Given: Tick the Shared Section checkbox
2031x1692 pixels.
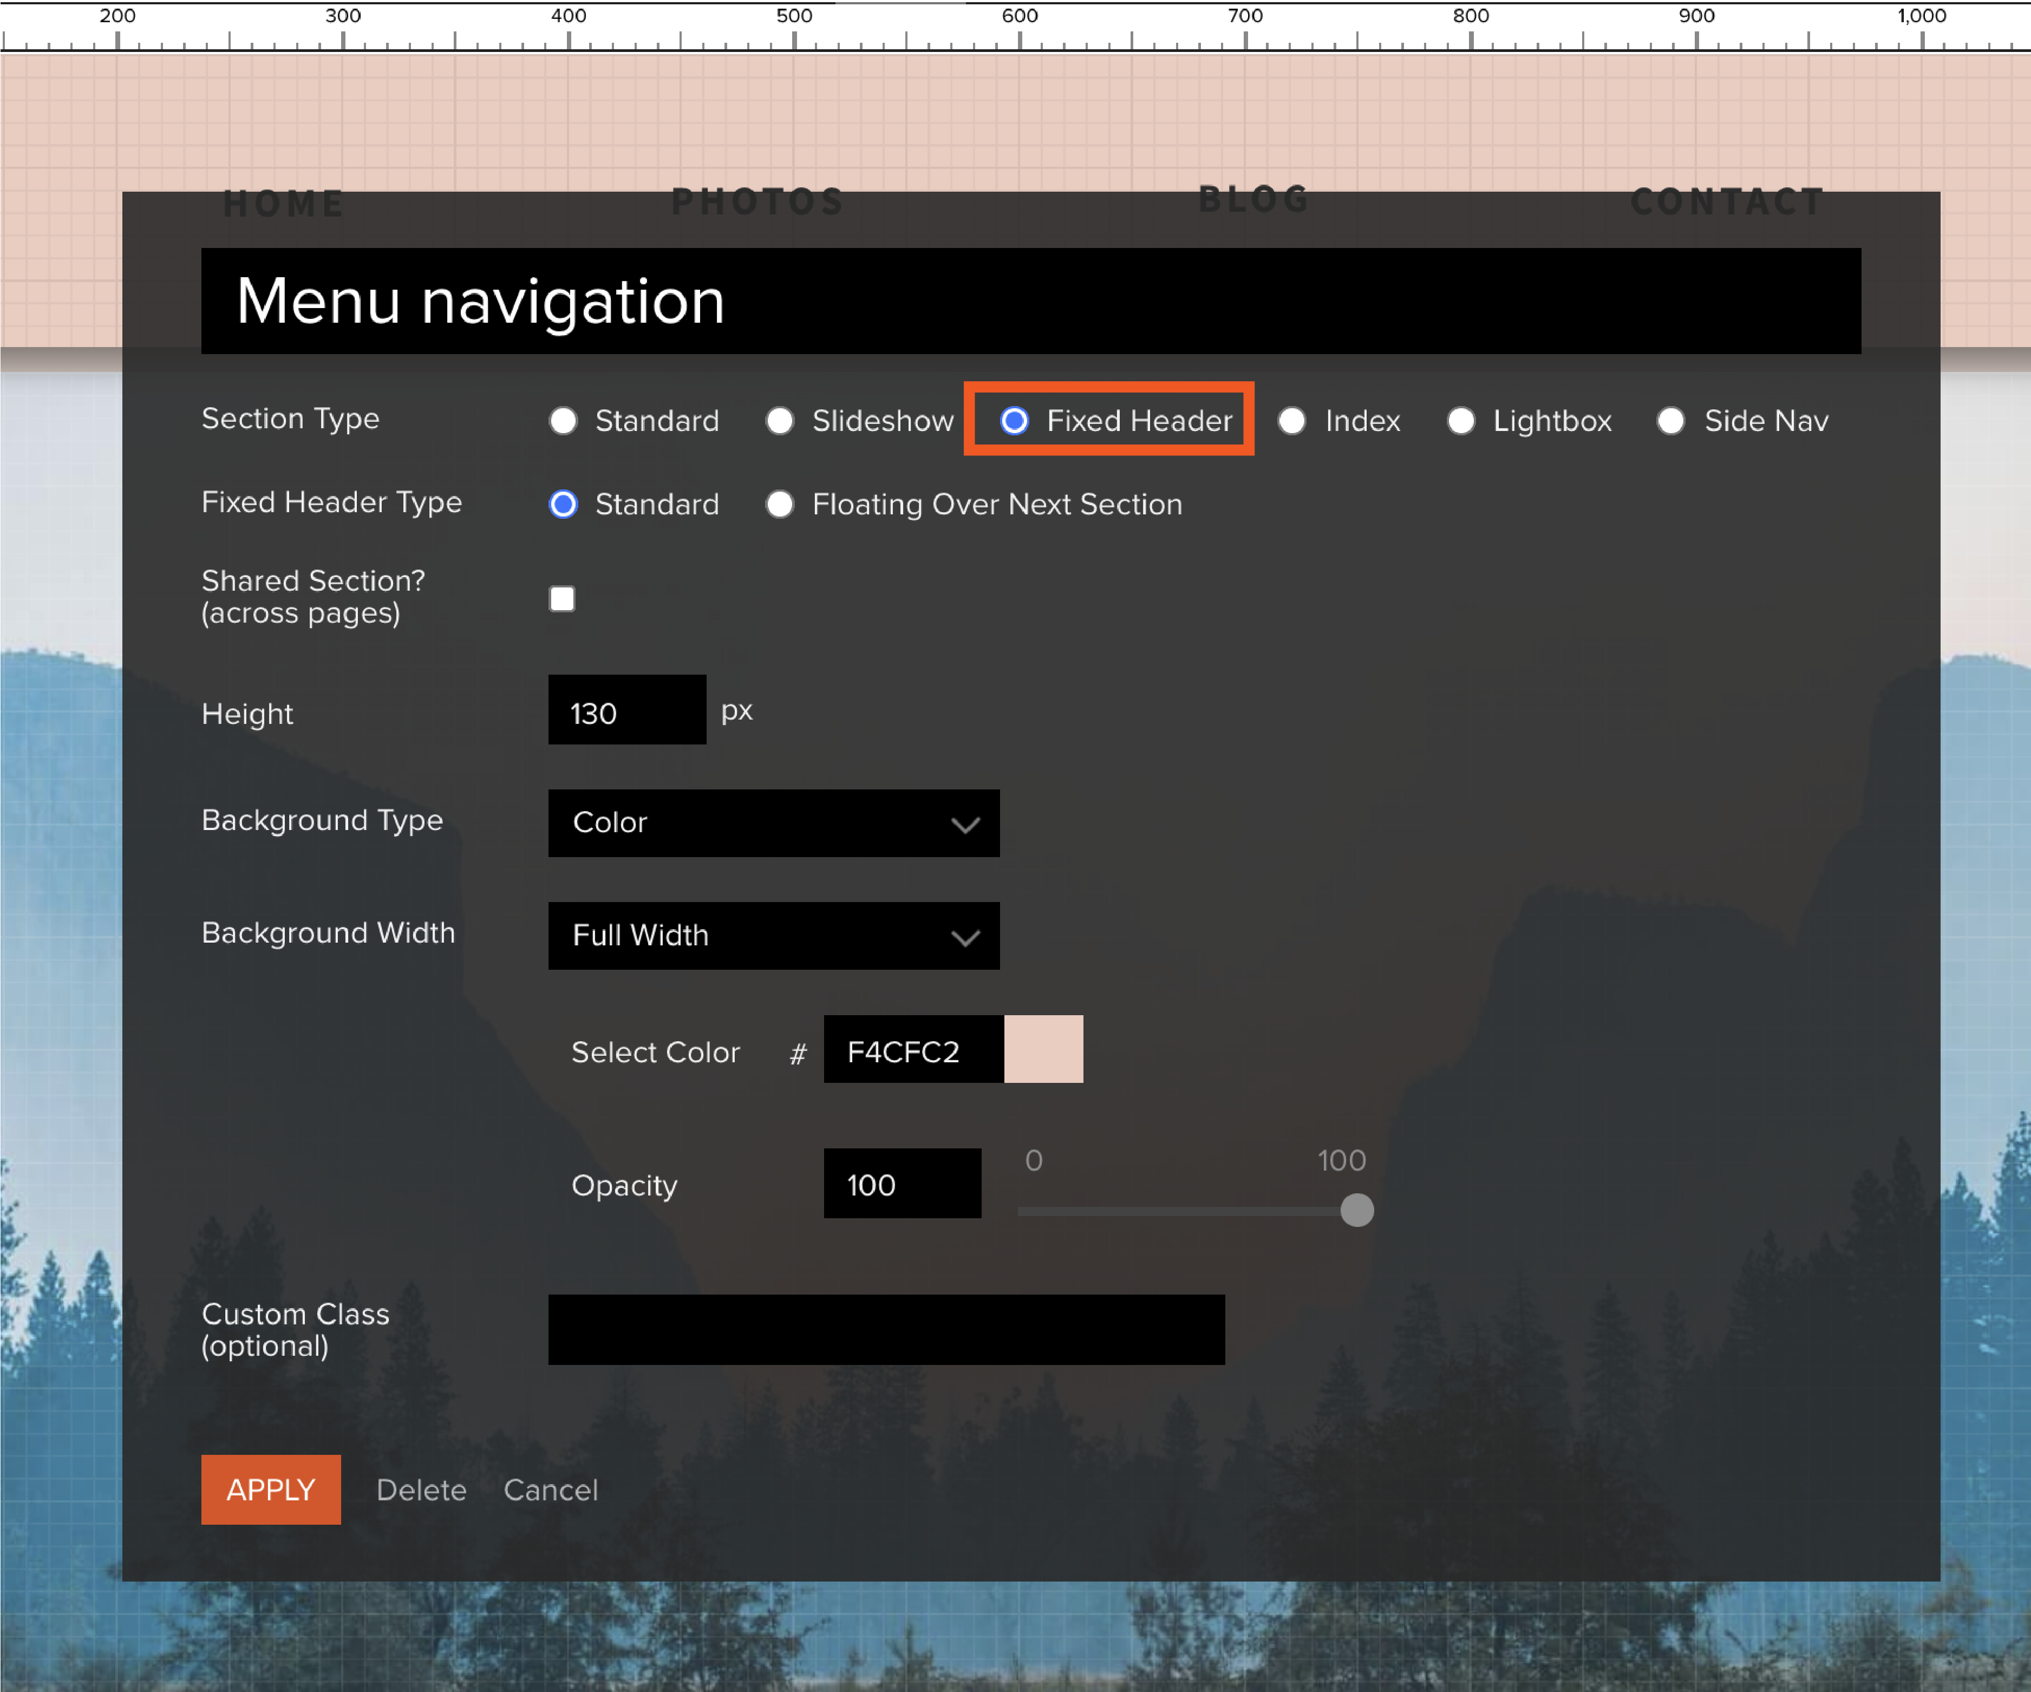Looking at the screenshot, I should [562, 598].
